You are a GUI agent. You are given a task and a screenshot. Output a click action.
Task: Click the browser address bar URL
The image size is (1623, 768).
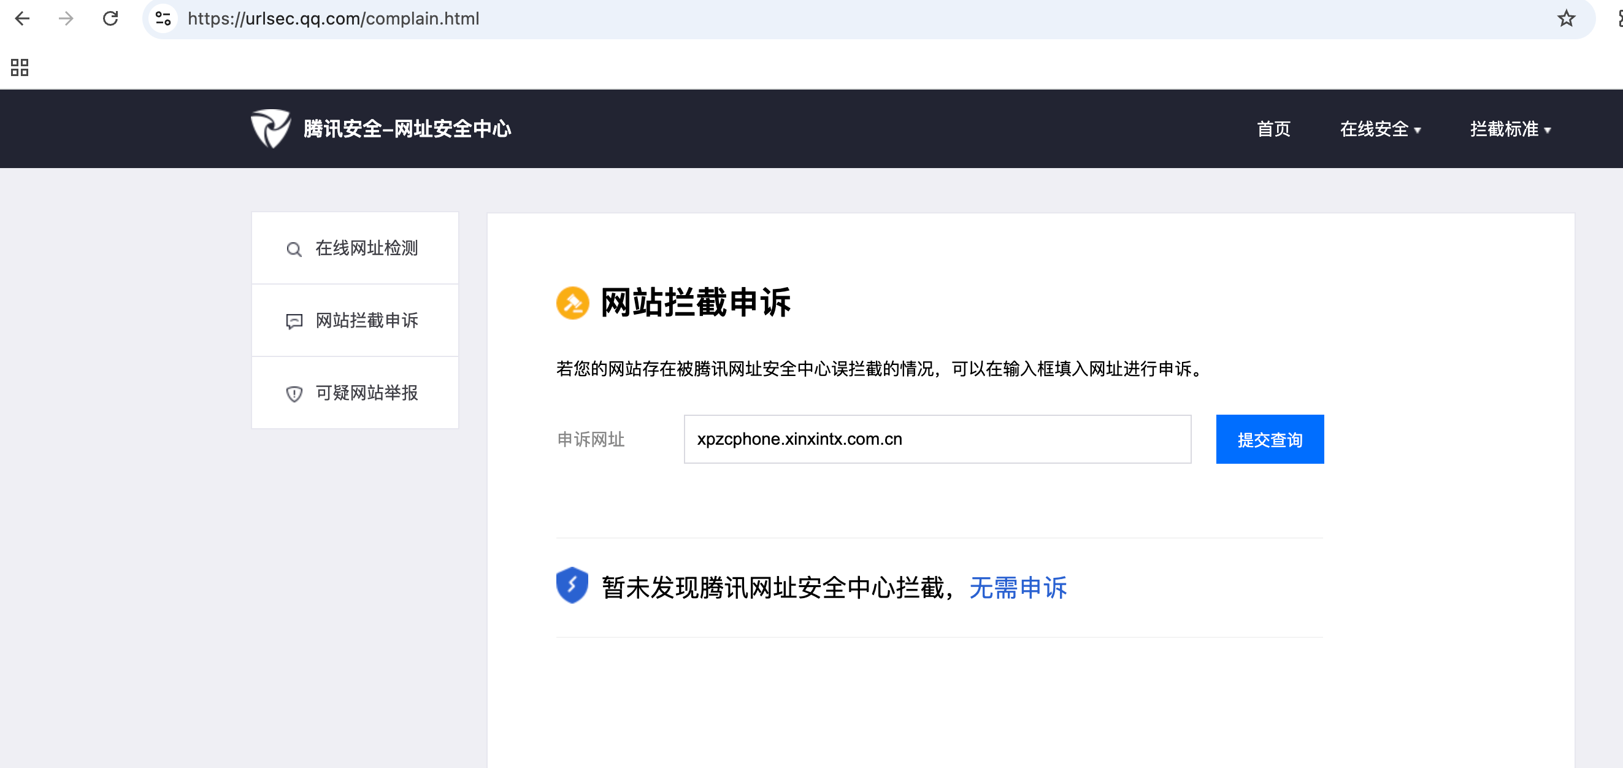(333, 18)
